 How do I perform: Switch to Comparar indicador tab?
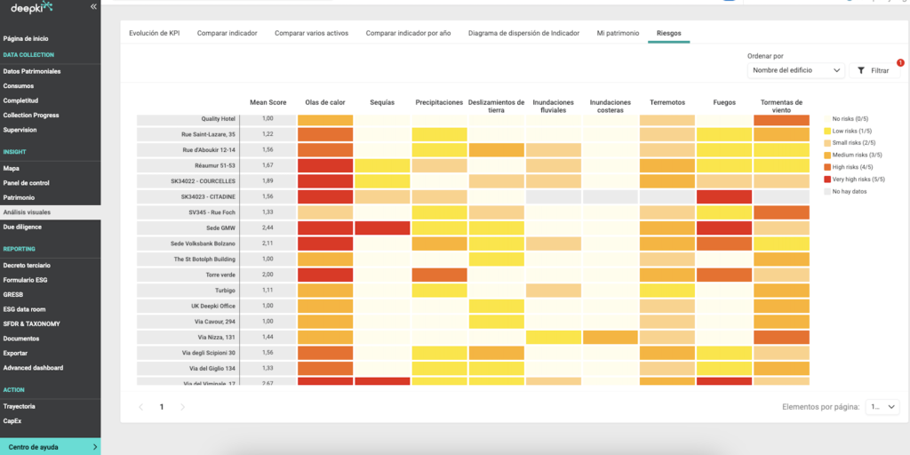pos(227,33)
